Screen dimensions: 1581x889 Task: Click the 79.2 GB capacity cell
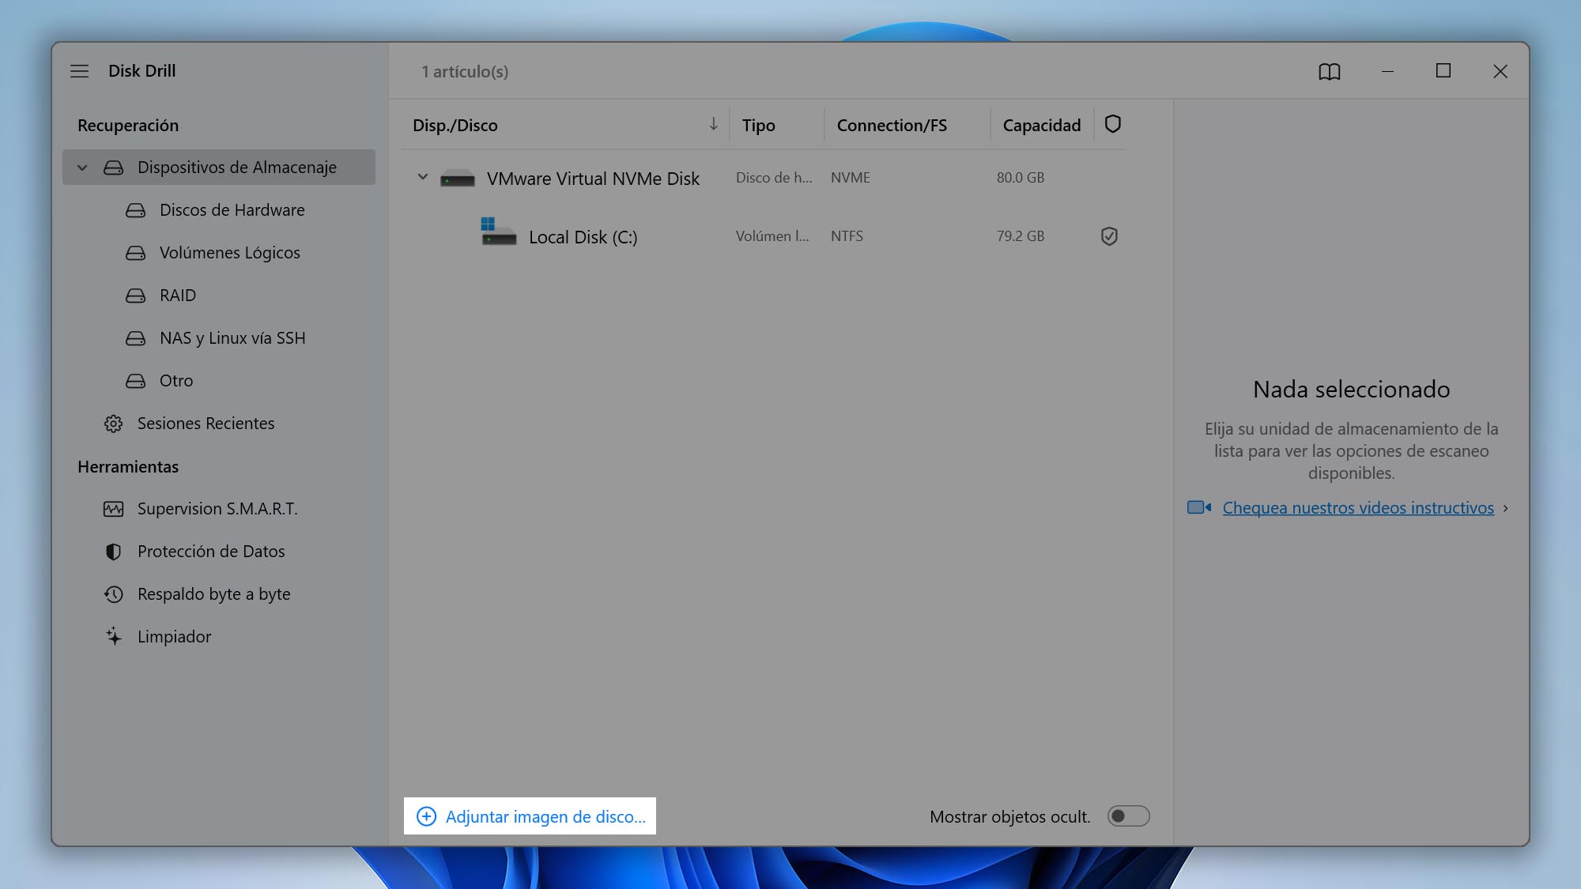point(1020,236)
